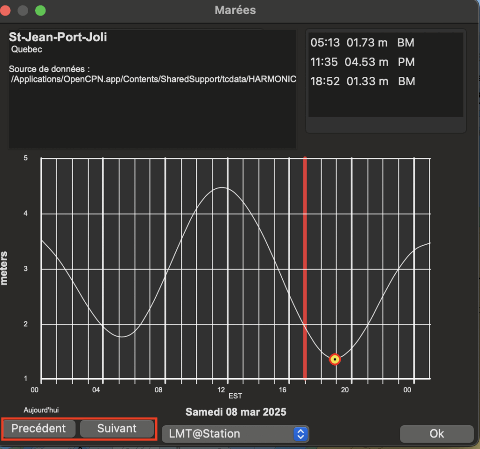Image resolution: width=480 pixels, height=449 pixels.
Task: Click the yellow low-tide marker on graph
Action: click(x=335, y=359)
